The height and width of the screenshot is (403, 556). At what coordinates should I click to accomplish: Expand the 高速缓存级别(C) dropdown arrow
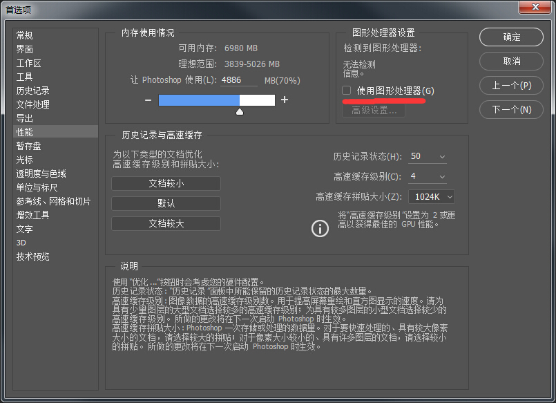[x=442, y=177]
